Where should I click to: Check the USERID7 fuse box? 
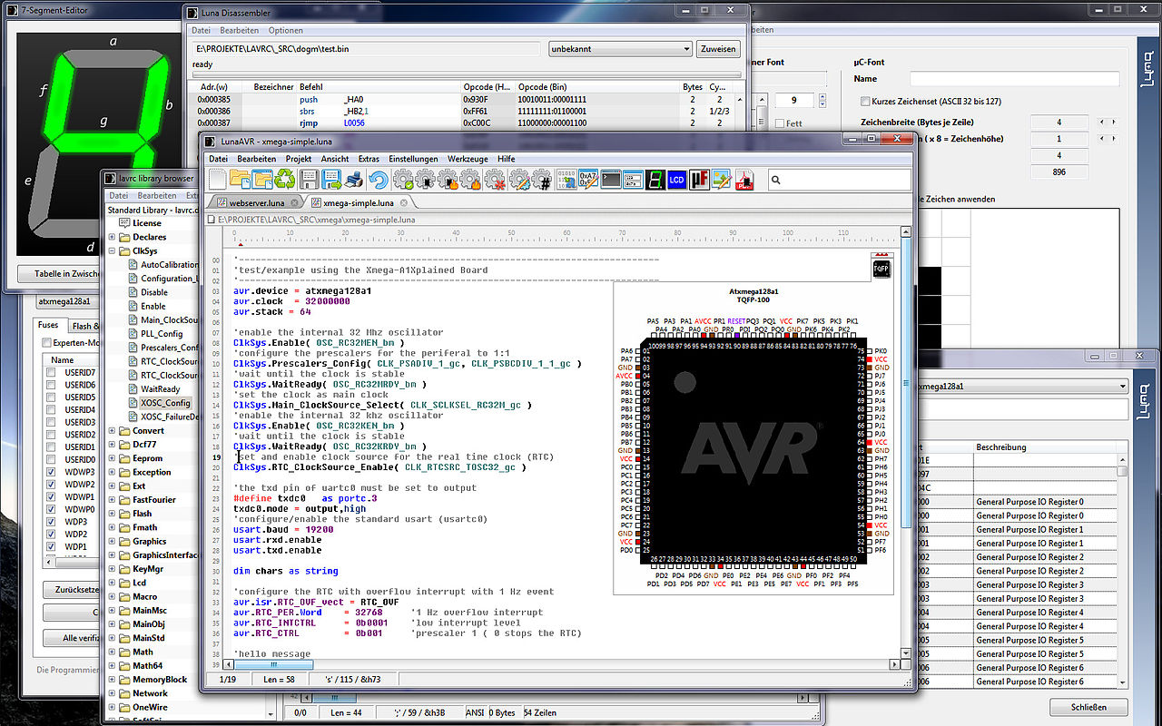(51, 373)
